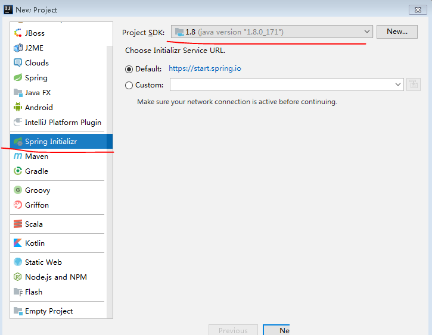This screenshot has height=335, width=432.
Task: Click the J2ME icon
Action: click(18, 48)
